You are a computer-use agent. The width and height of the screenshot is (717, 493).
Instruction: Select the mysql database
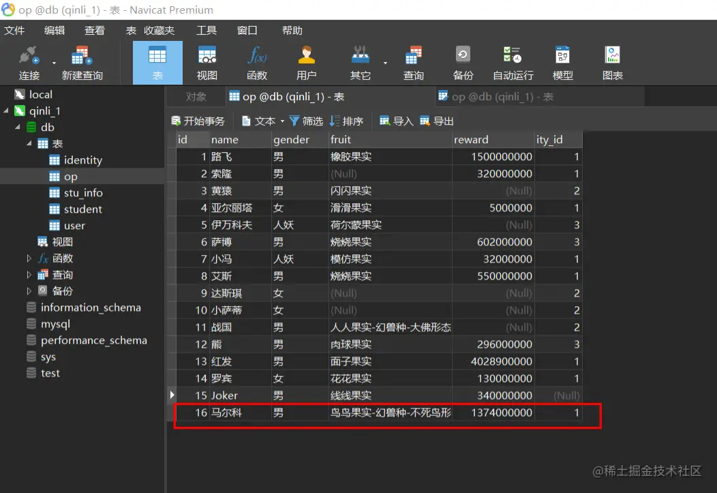[x=55, y=324]
